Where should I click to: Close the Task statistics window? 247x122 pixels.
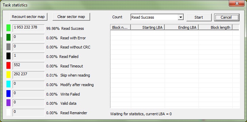point(236,3)
